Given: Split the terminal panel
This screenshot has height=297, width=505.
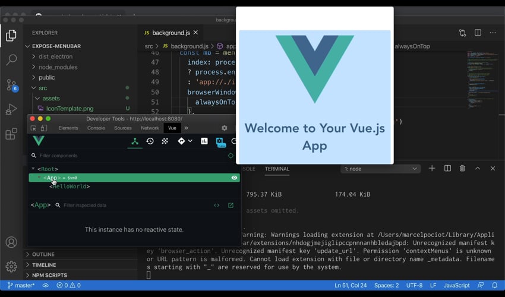Looking at the screenshot, I should point(447,169).
